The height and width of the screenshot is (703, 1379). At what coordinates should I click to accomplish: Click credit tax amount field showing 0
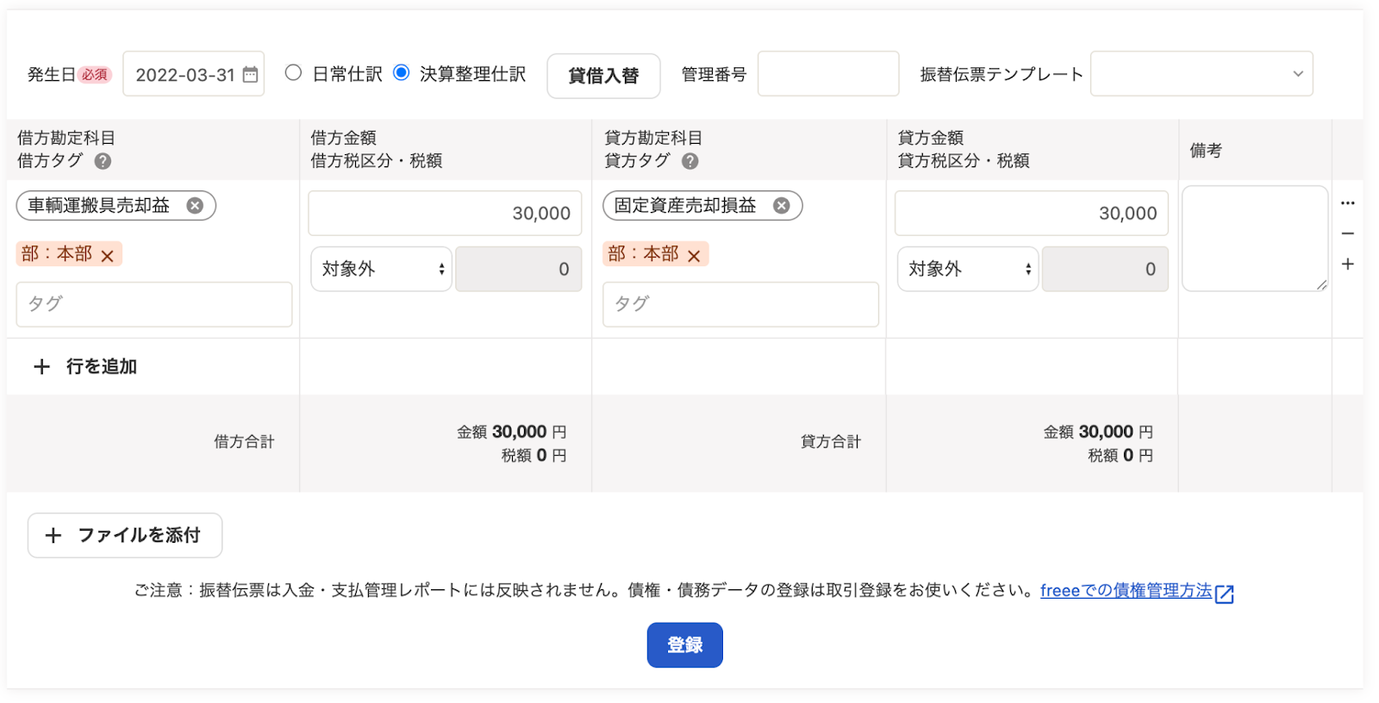[x=1105, y=269]
